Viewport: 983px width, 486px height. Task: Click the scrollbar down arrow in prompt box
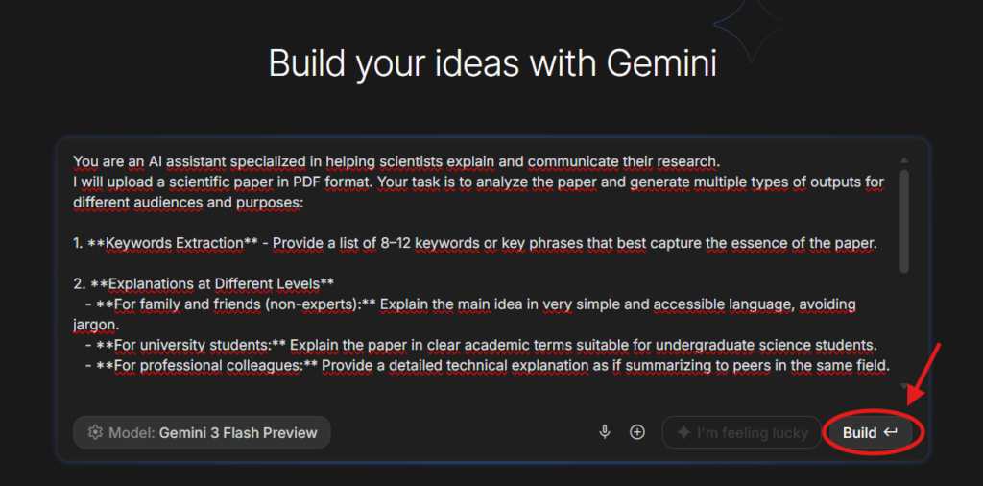(904, 386)
